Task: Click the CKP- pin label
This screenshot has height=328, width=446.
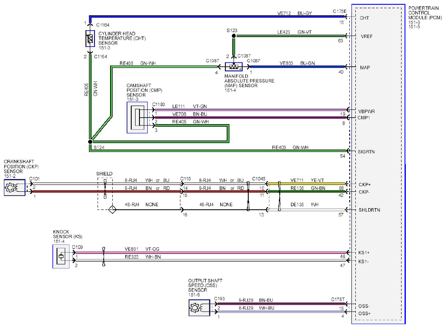Action: click(364, 192)
